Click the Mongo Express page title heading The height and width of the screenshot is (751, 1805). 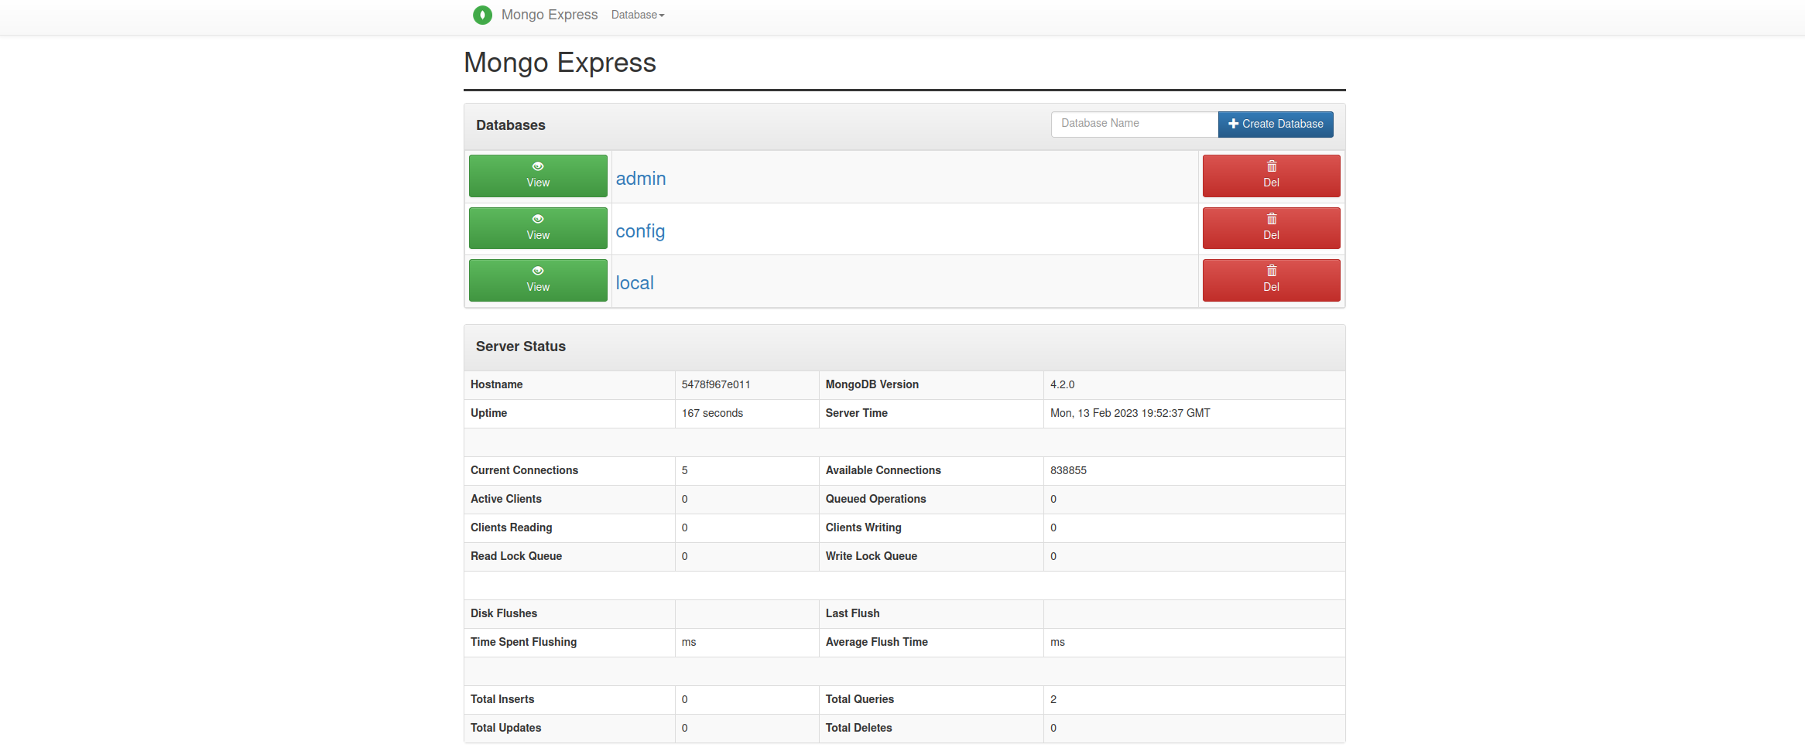560,63
